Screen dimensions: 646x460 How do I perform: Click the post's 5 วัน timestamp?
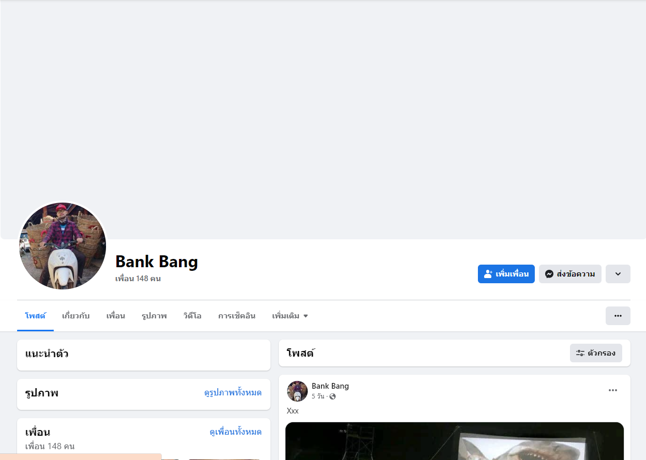[318, 396]
